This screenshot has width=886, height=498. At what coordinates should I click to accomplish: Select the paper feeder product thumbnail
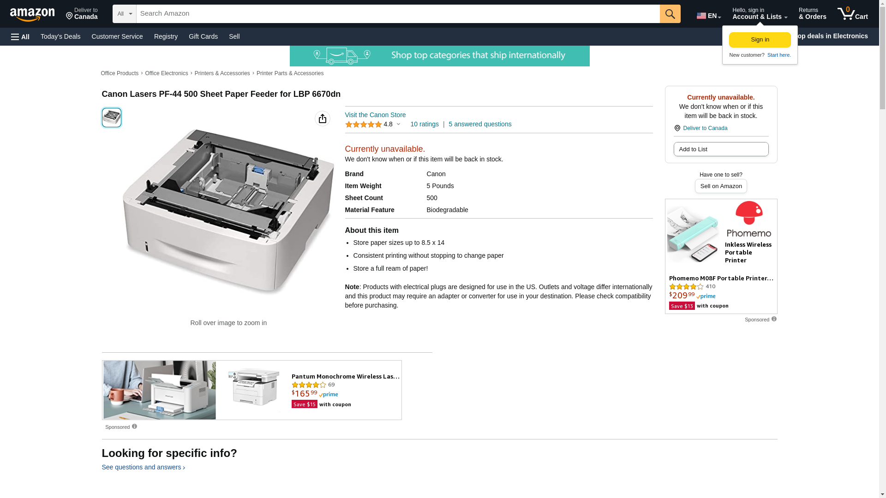112,118
